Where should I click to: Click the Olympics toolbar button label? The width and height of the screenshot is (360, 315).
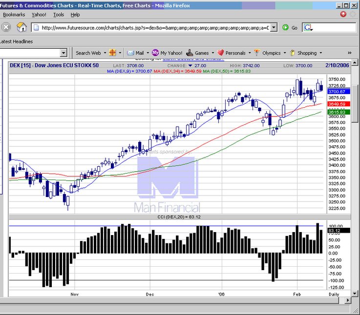tap(272, 53)
